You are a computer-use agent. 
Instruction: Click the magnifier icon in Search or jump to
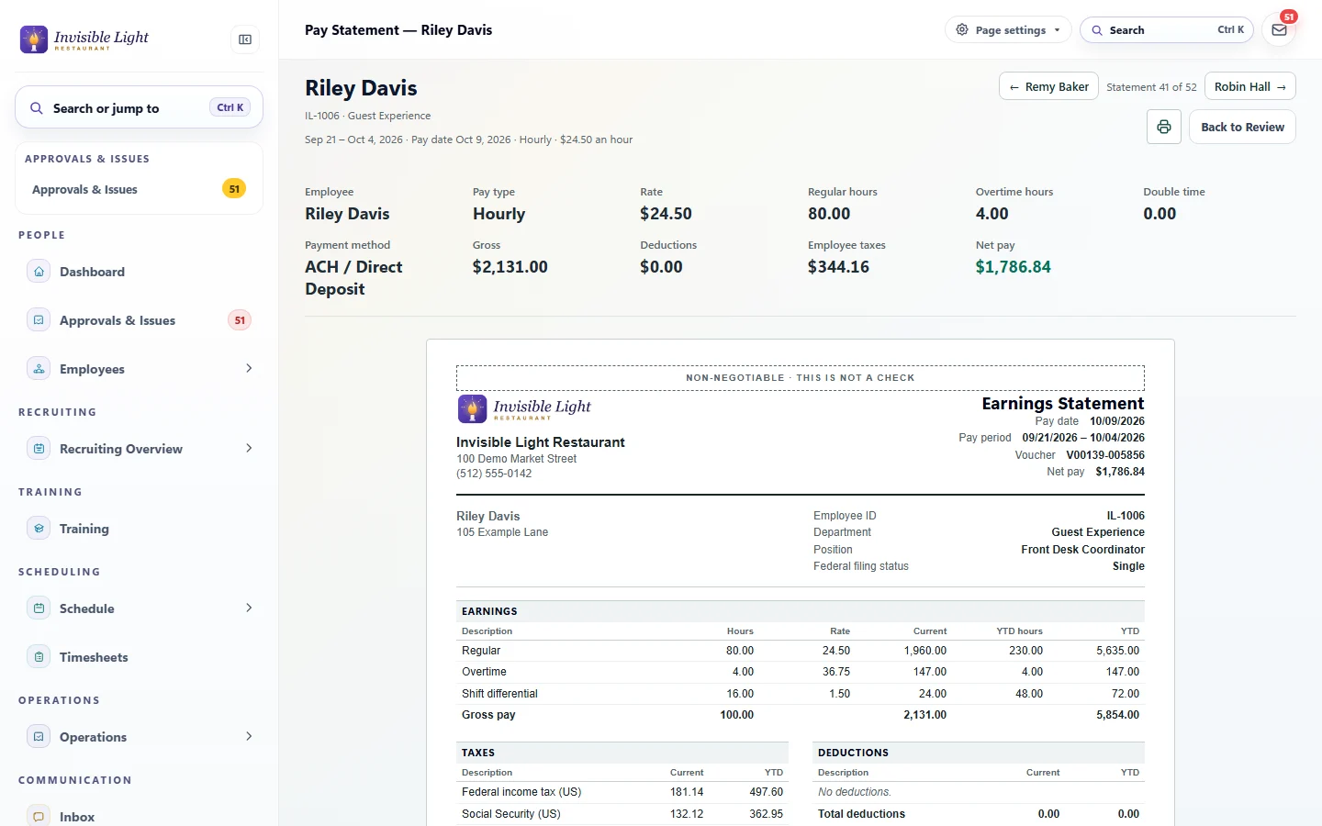(37, 108)
